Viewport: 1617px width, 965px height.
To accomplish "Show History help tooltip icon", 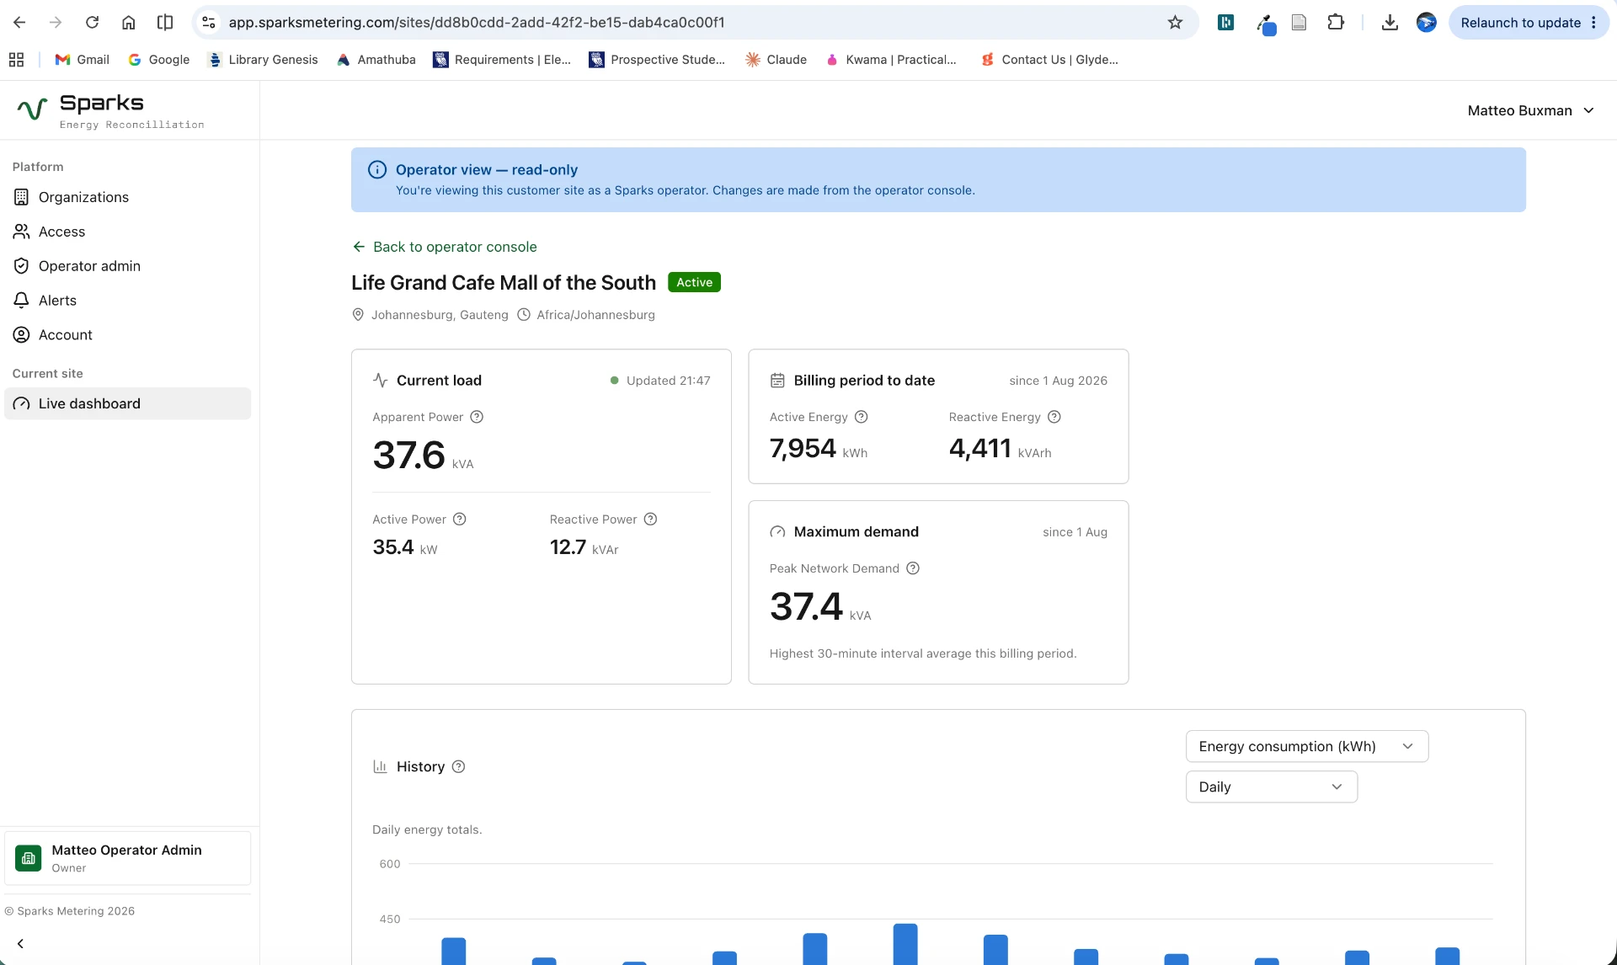I will pos(458,767).
